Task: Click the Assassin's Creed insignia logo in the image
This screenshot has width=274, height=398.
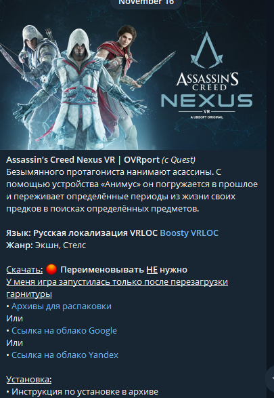Action: coord(207,50)
